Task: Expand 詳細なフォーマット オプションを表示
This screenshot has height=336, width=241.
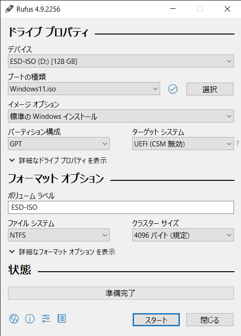Action: [x=62, y=252]
